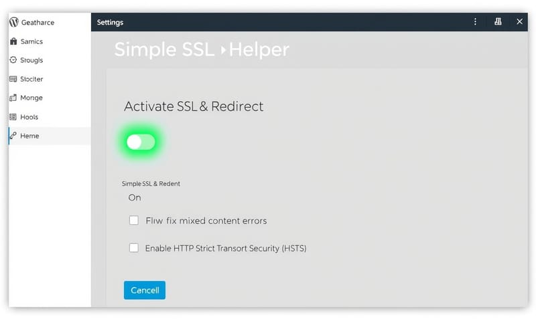Click the Enable HTTP Strict Transport Security label
536x321 pixels.
(x=226, y=248)
